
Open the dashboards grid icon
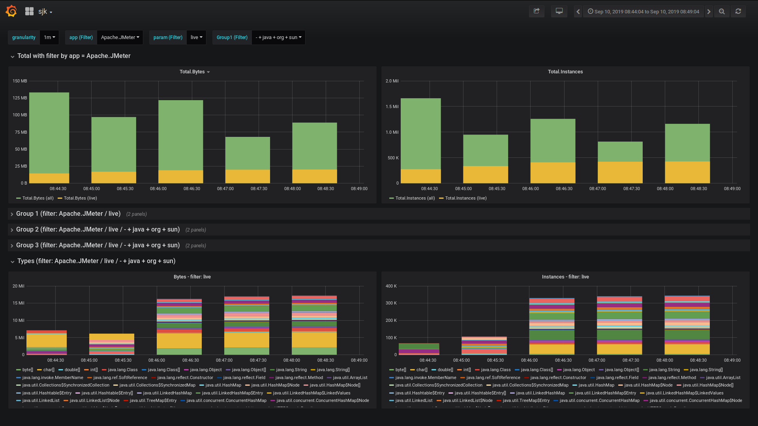point(29,11)
